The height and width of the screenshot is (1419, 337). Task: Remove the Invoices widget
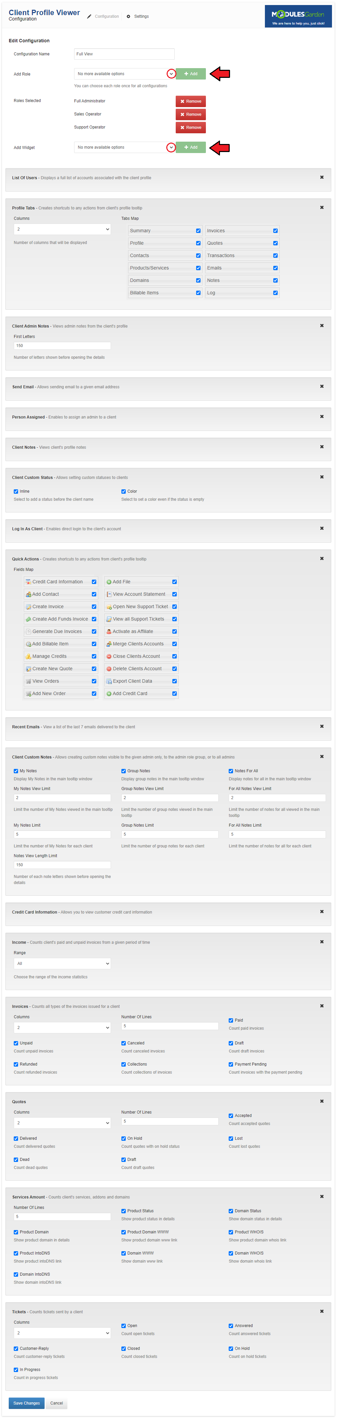click(322, 1006)
